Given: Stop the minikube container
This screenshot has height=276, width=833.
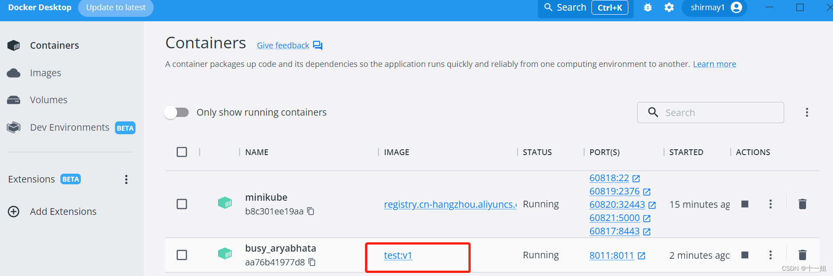Looking at the screenshot, I should [745, 204].
